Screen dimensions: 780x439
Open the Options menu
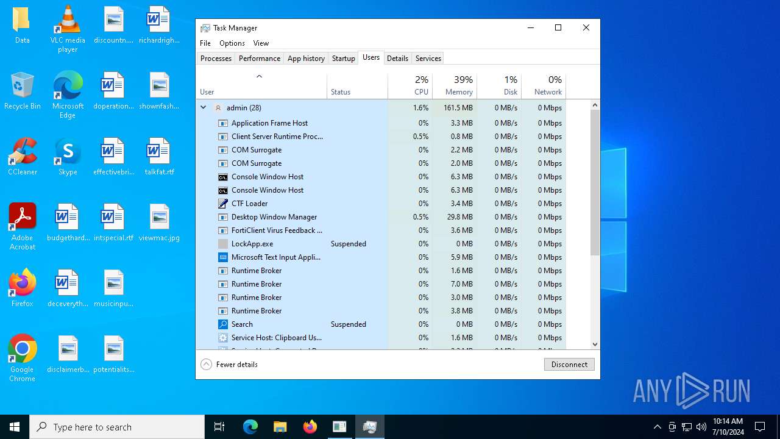232,43
